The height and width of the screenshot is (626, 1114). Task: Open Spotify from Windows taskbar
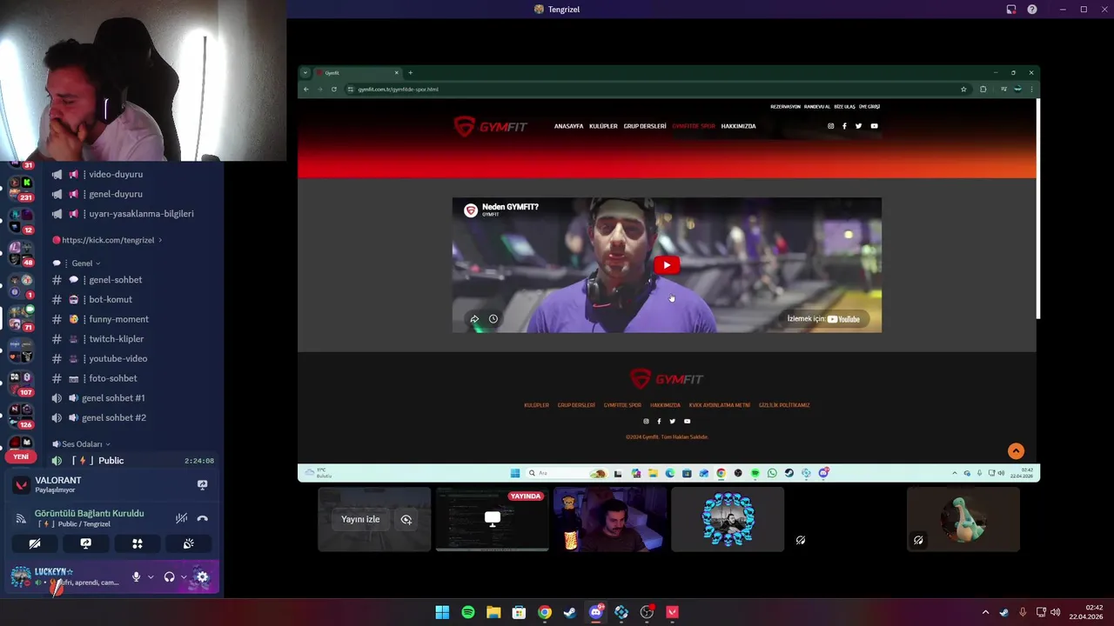[468, 612]
